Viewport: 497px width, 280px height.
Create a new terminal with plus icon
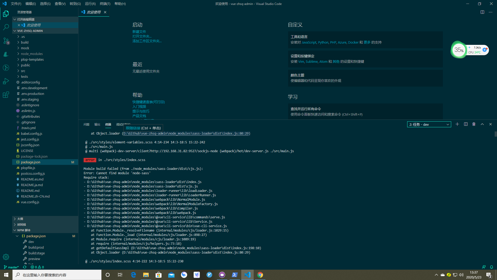(457, 124)
